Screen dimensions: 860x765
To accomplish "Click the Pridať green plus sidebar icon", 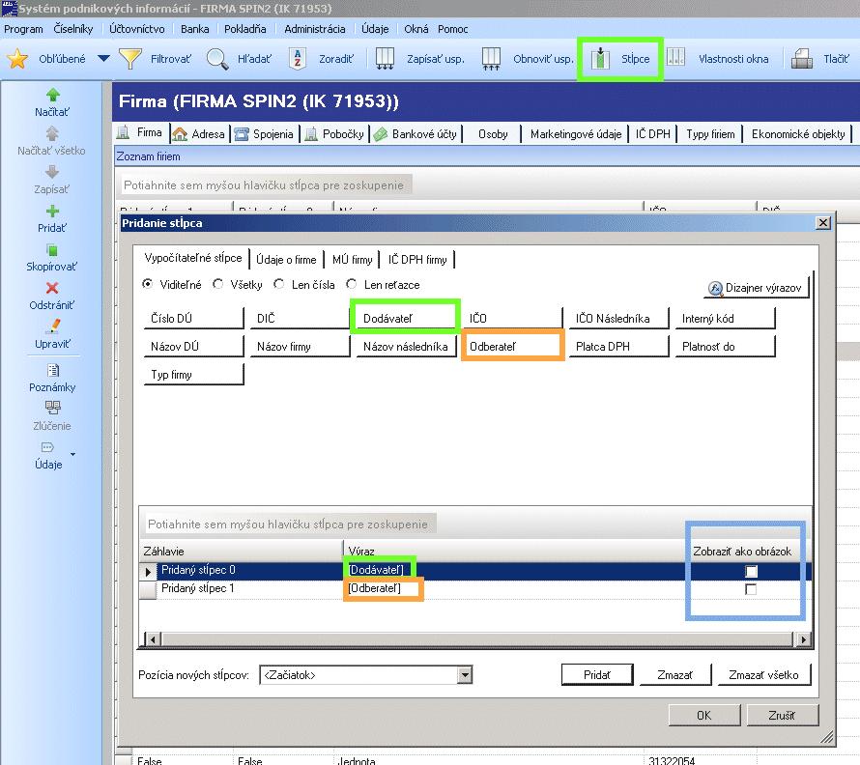I will point(52,211).
